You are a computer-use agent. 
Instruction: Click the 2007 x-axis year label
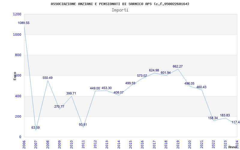(36, 145)
